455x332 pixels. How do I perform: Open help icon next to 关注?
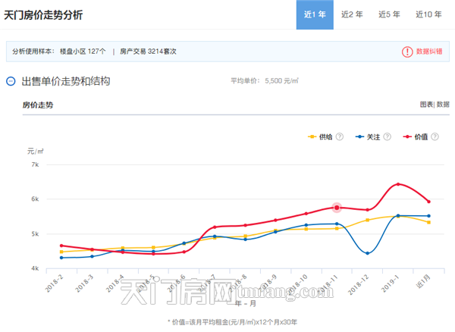[x=387, y=136]
